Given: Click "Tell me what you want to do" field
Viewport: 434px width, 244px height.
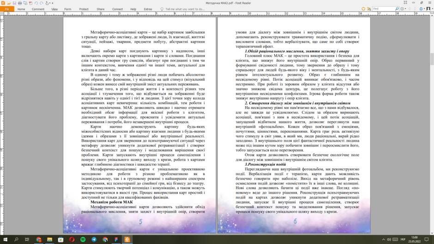Looking at the screenshot, I should 185,9.
